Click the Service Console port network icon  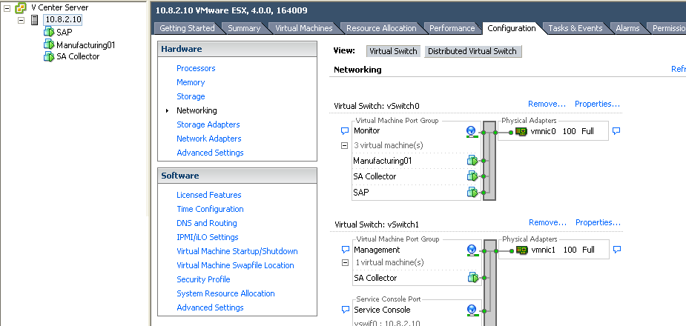tap(471, 310)
